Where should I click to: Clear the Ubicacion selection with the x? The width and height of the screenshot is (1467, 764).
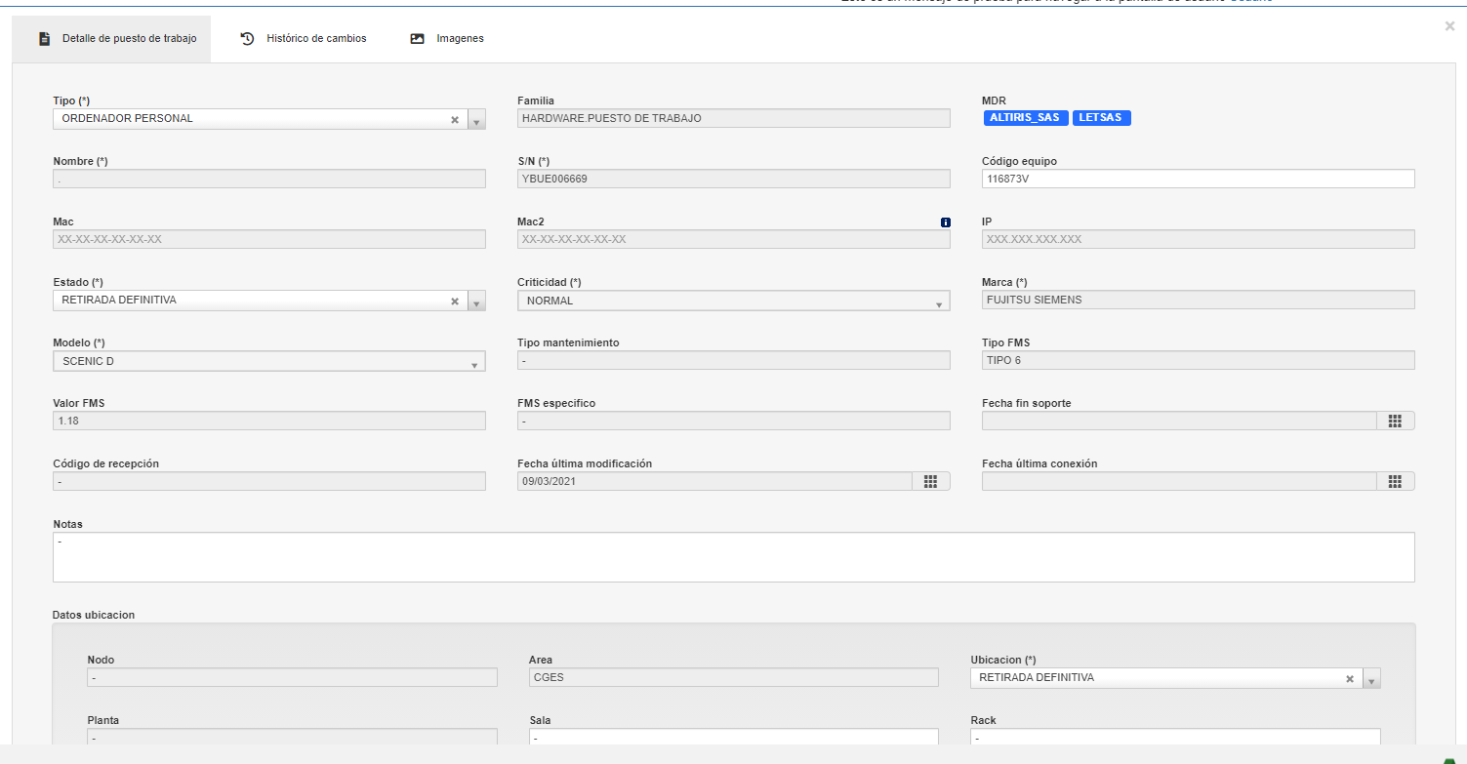click(1350, 679)
